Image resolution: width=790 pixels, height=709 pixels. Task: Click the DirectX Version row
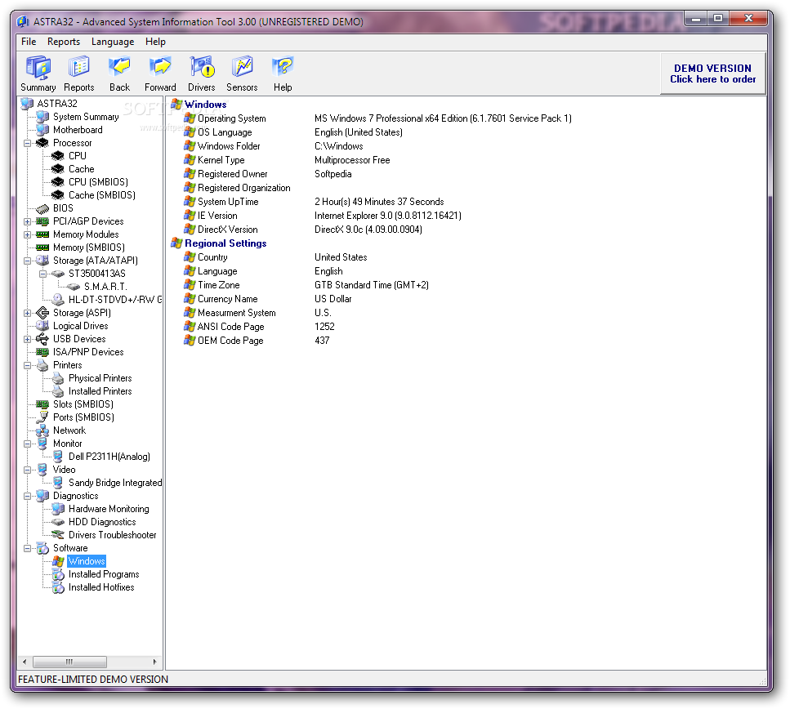[x=303, y=230]
